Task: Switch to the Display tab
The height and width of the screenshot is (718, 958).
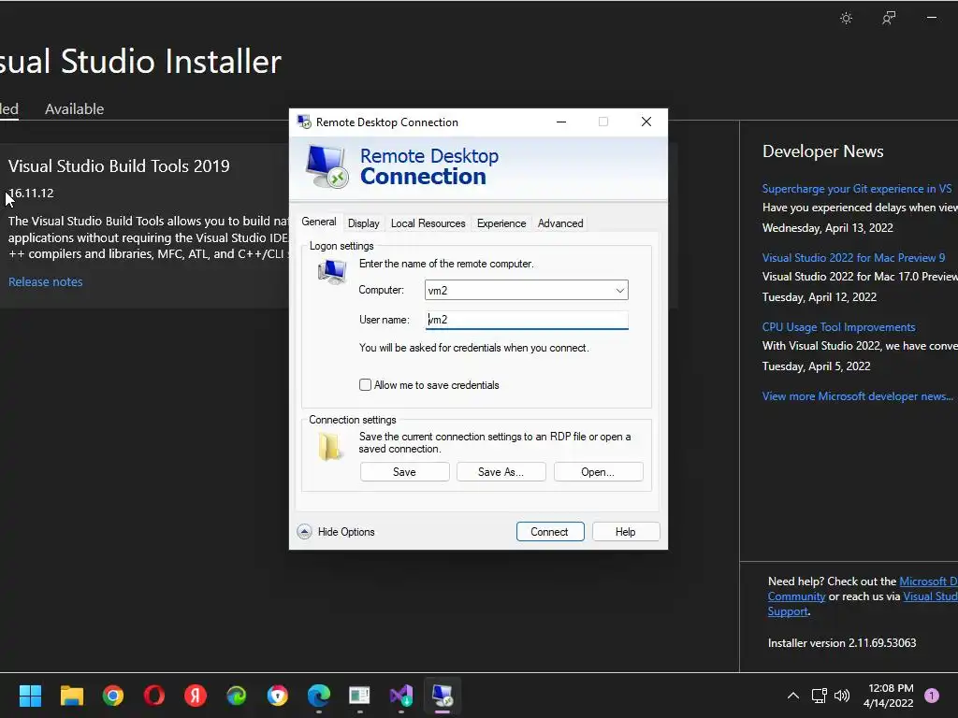Action: coord(364,223)
